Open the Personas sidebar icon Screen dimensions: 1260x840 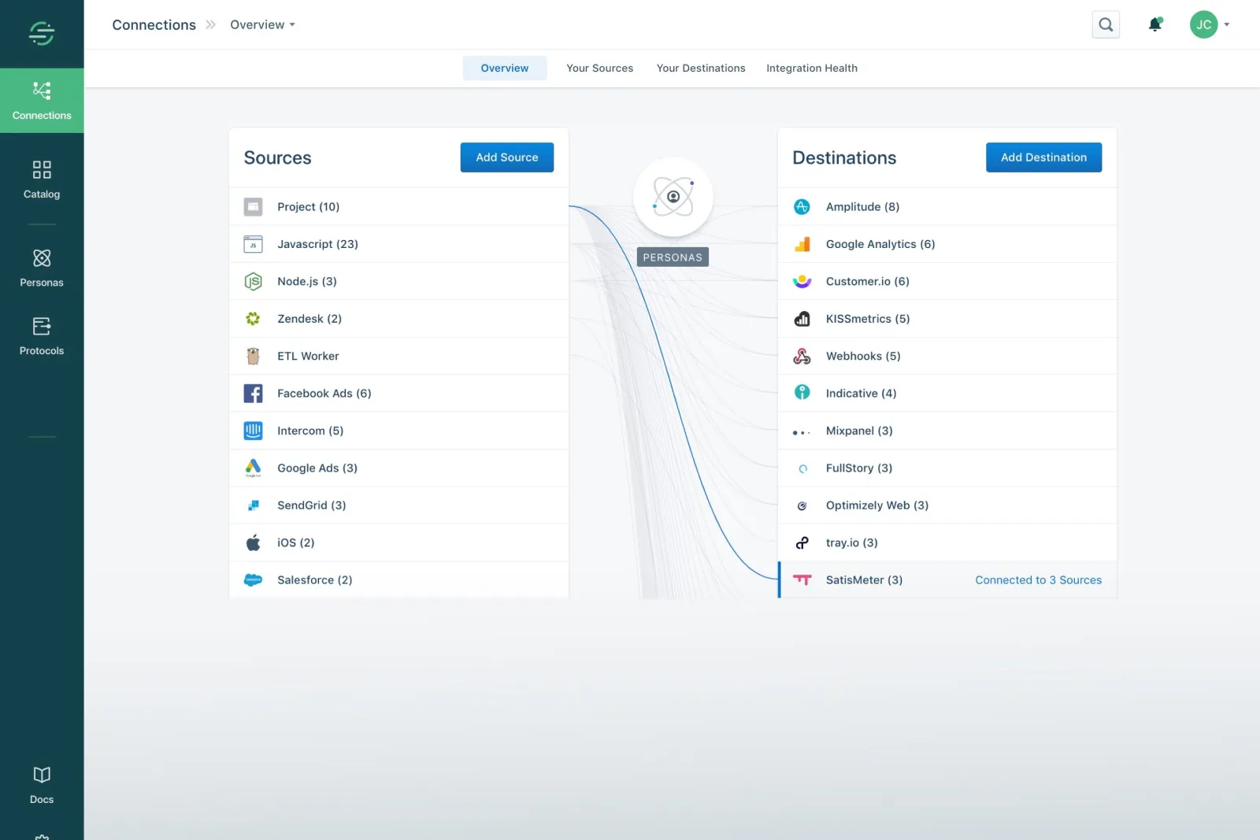point(42,258)
